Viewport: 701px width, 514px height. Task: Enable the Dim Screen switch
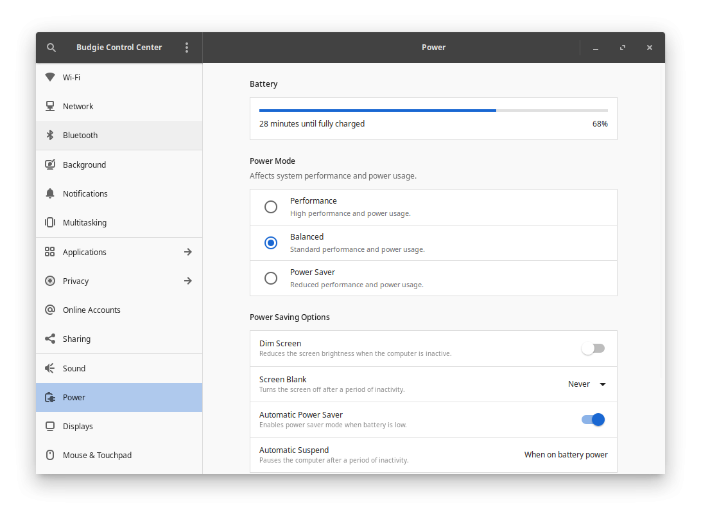coord(593,348)
